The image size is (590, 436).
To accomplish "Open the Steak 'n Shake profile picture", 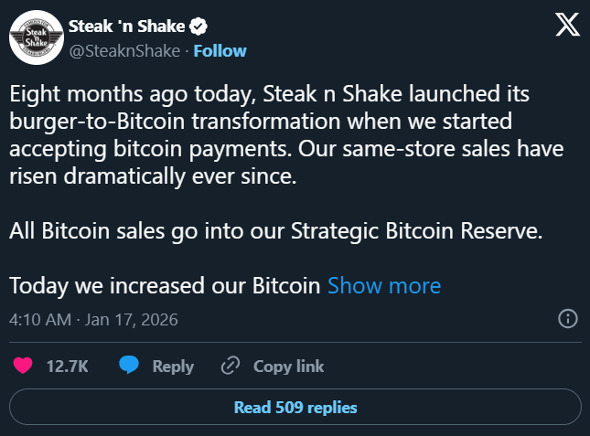I will point(34,37).
